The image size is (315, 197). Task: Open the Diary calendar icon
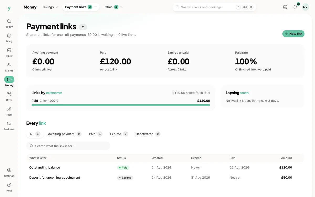tap(9, 35)
